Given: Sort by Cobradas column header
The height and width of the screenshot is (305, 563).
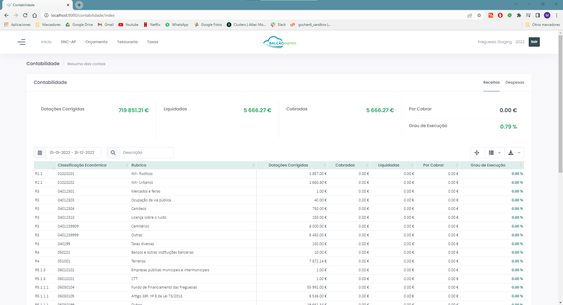Looking at the screenshot, I should [349, 165].
